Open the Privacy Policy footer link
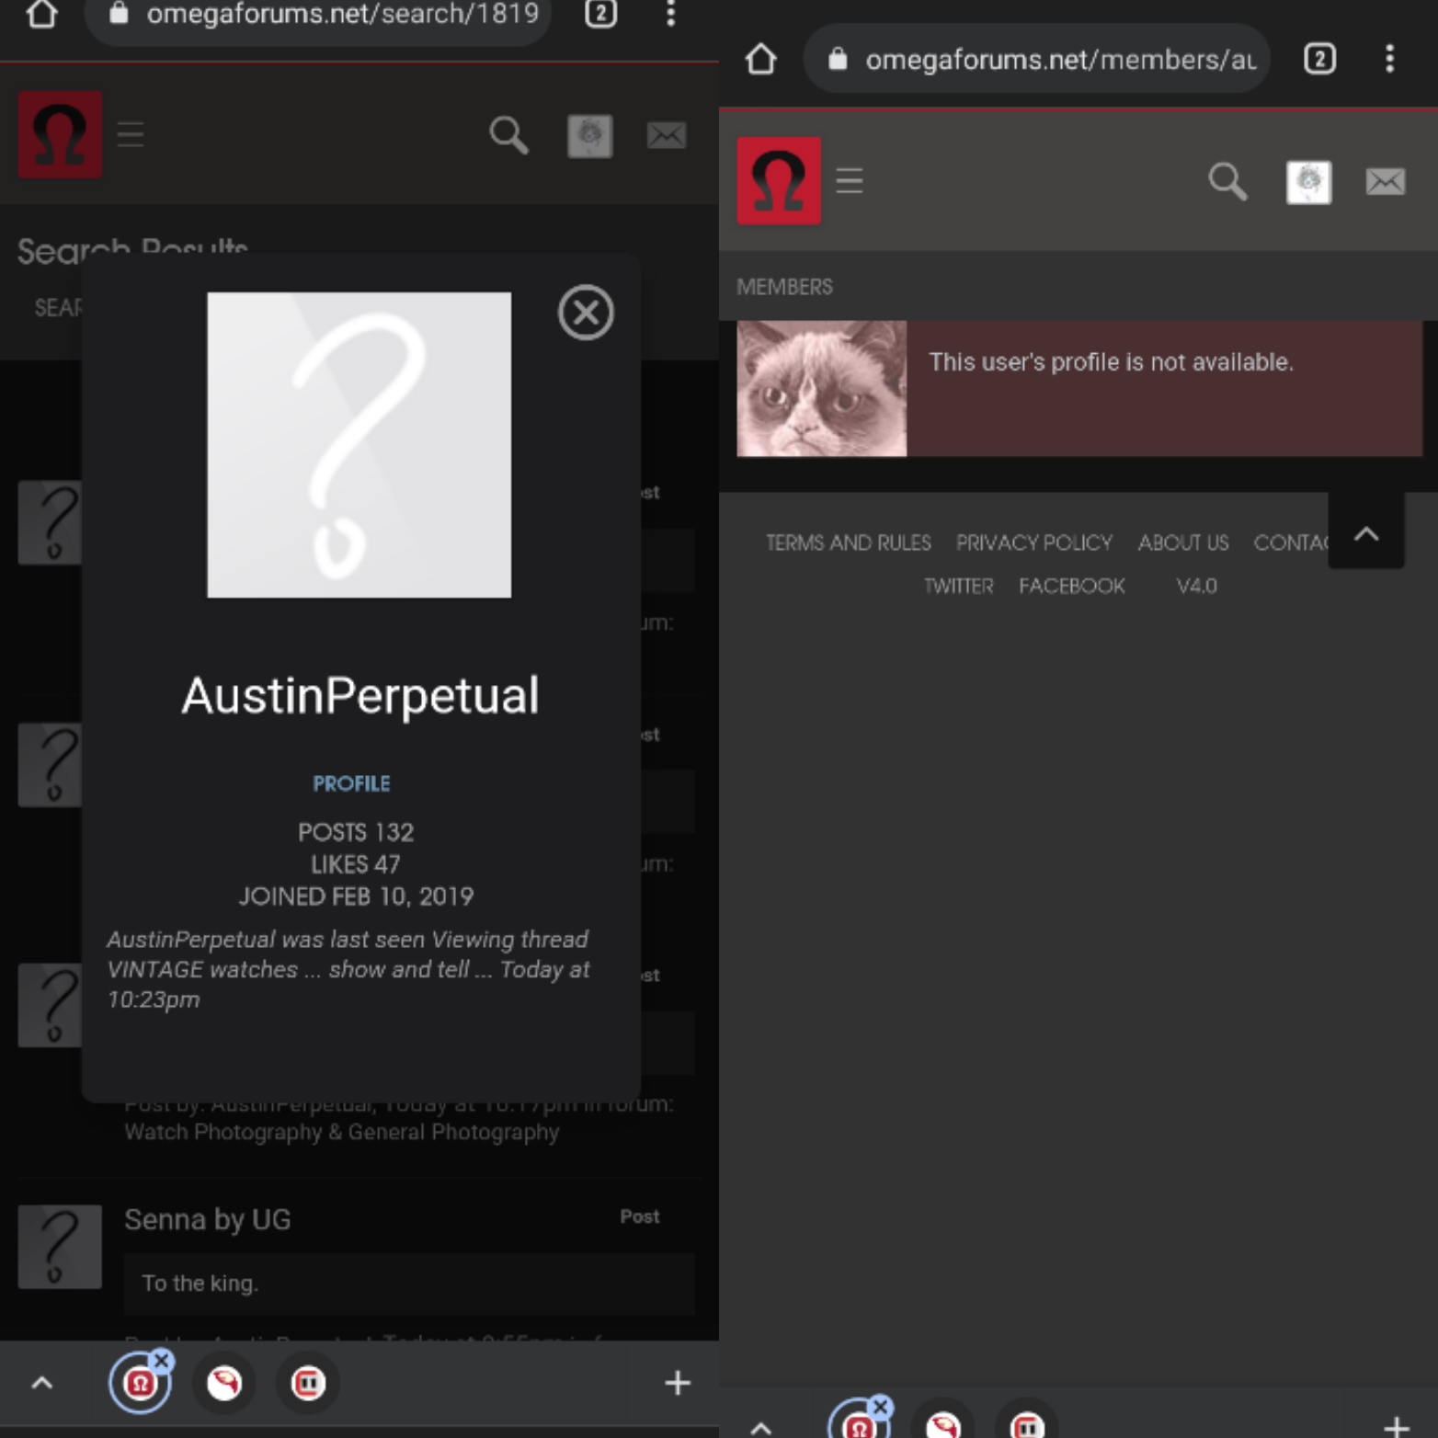 (1033, 542)
